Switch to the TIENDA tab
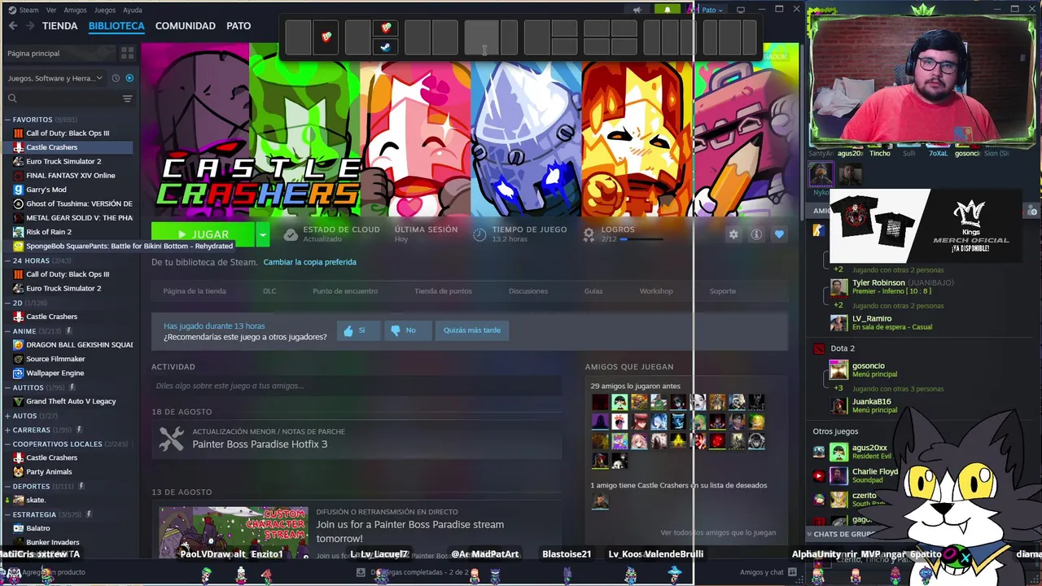The image size is (1042, 586). 60,26
